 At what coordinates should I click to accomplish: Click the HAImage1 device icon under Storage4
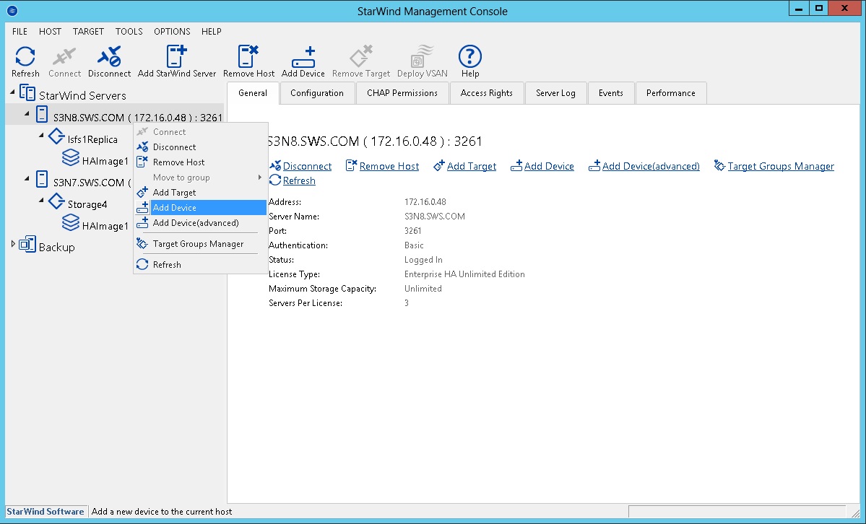click(71, 223)
